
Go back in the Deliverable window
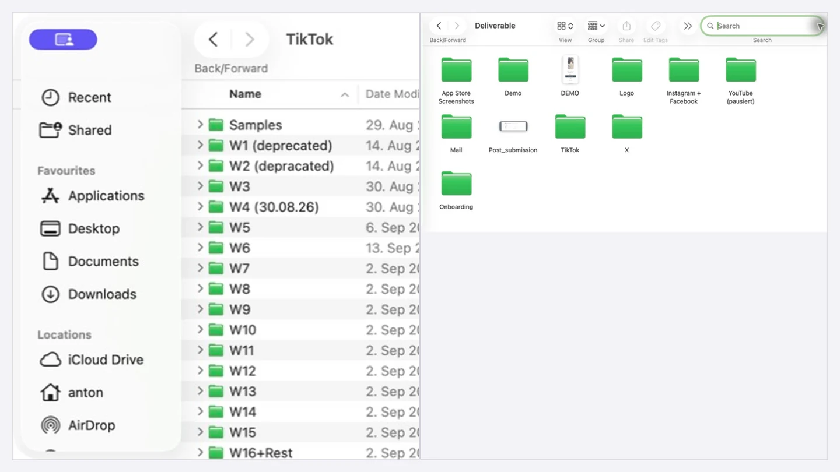coord(439,26)
